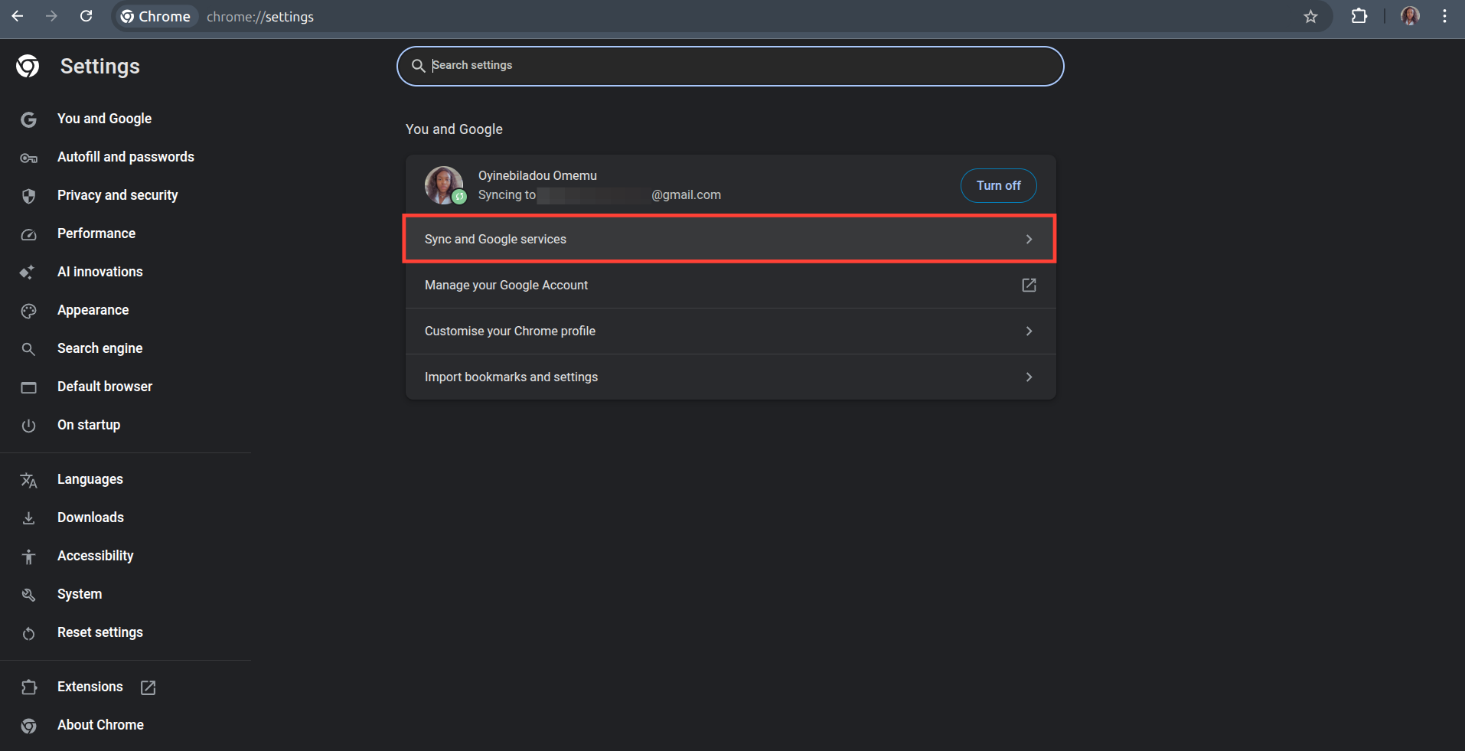Switch to the Languages section
1465x751 pixels.
coord(90,479)
